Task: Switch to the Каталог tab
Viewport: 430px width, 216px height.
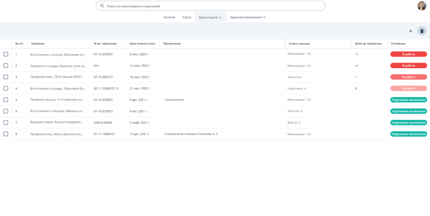Action: tap(169, 17)
